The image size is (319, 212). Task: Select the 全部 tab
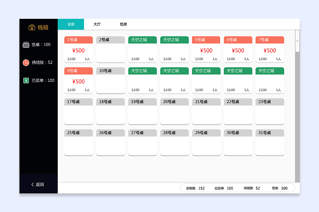tap(71, 24)
